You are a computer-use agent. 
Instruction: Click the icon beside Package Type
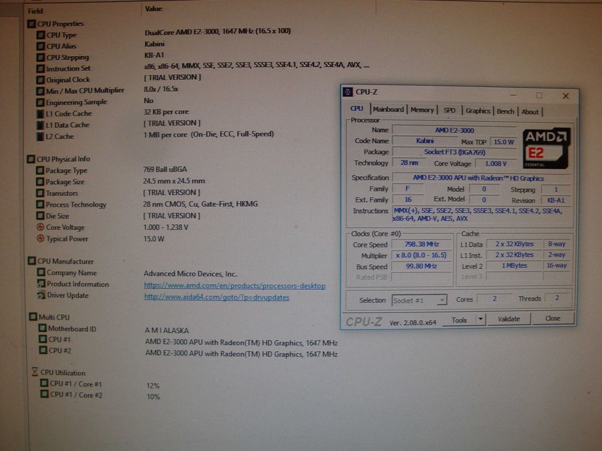pos(40,170)
